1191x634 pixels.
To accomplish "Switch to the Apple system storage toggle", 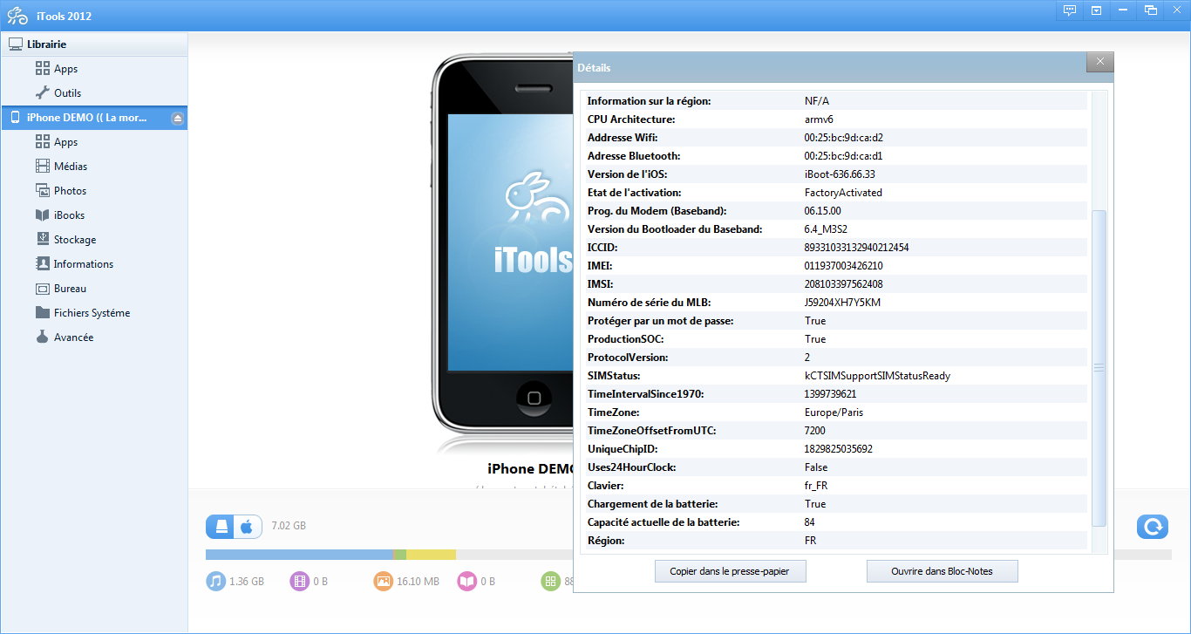I will point(248,526).
